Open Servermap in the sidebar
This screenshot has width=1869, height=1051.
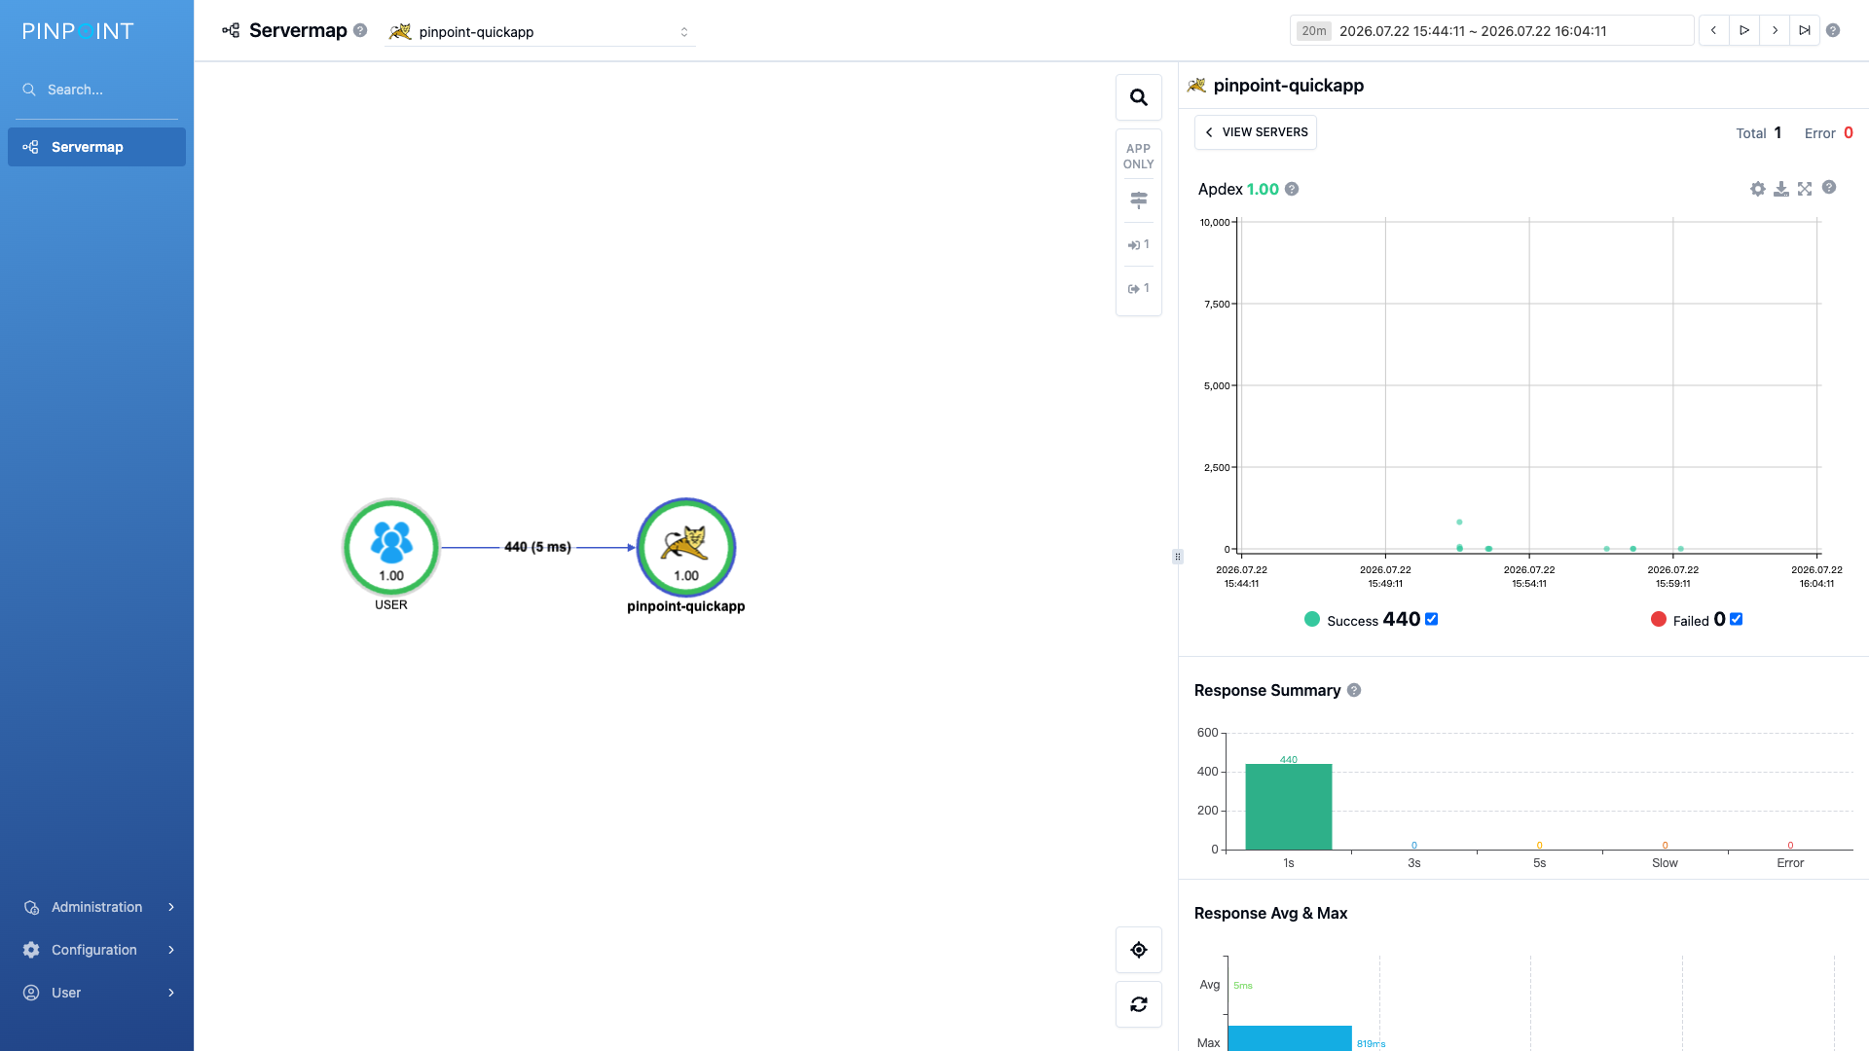click(96, 147)
